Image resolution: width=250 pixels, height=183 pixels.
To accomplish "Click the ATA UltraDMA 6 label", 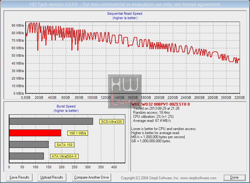I will tap(64, 156).
